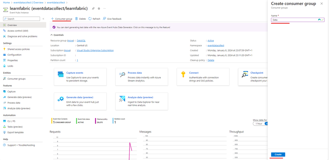Click the Generate data gears icon
Viewport: 329px width, 160px height.
60,99
